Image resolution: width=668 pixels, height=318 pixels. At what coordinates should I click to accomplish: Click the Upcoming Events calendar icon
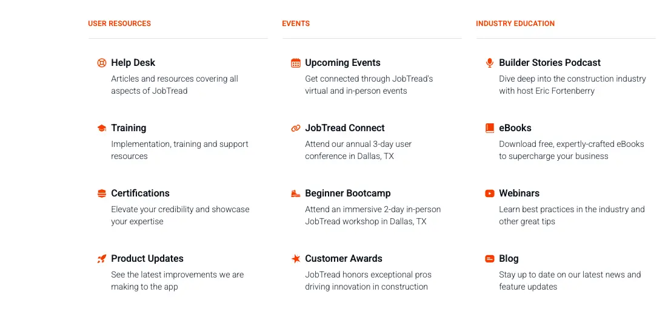(296, 63)
